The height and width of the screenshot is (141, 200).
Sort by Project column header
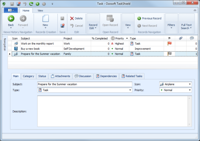[x=77, y=38]
